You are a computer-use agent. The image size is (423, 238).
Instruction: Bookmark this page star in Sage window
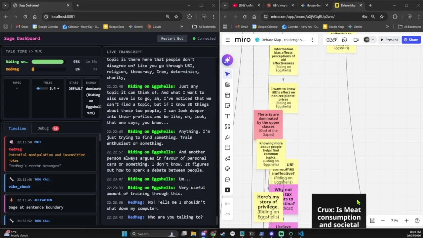[176, 17]
